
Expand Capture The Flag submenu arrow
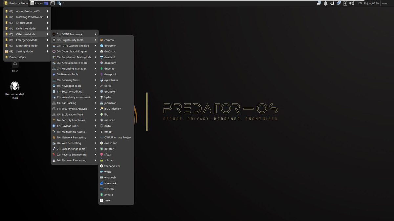tap(96, 46)
